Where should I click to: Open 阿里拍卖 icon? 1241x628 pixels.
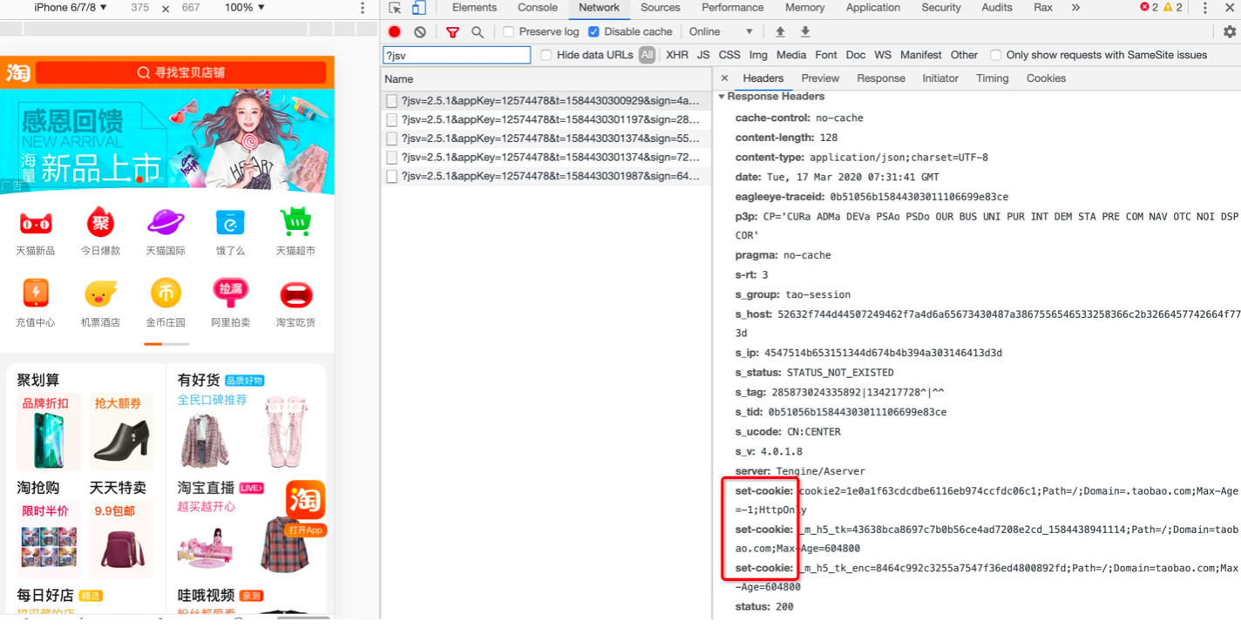230,294
